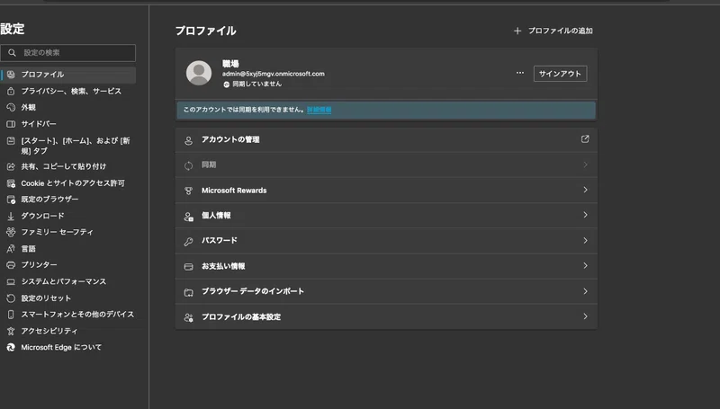Viewport: 720px width, 409px height.
Task: Expand お支払い情報 row chevron
Action: tap(586, 265)
